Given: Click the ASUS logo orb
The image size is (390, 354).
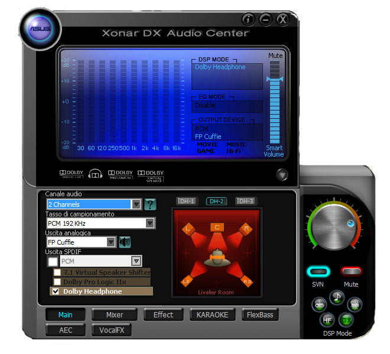Looking at the screenshot, I should pos(40,29).
